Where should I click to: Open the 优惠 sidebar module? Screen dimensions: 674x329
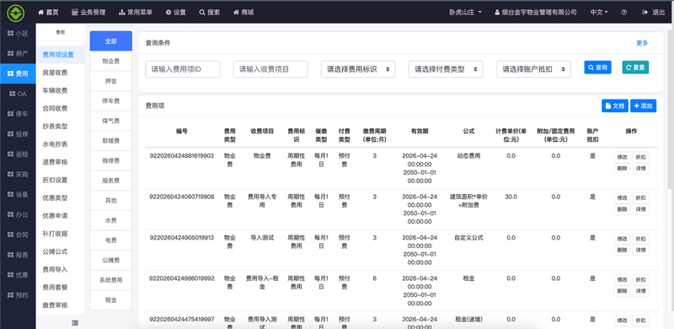tap(18, 275)
